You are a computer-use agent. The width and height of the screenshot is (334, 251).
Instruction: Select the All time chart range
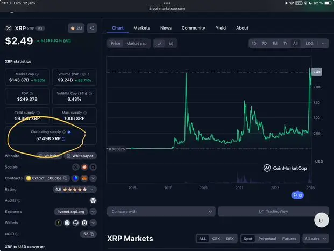tap(295, 44)
